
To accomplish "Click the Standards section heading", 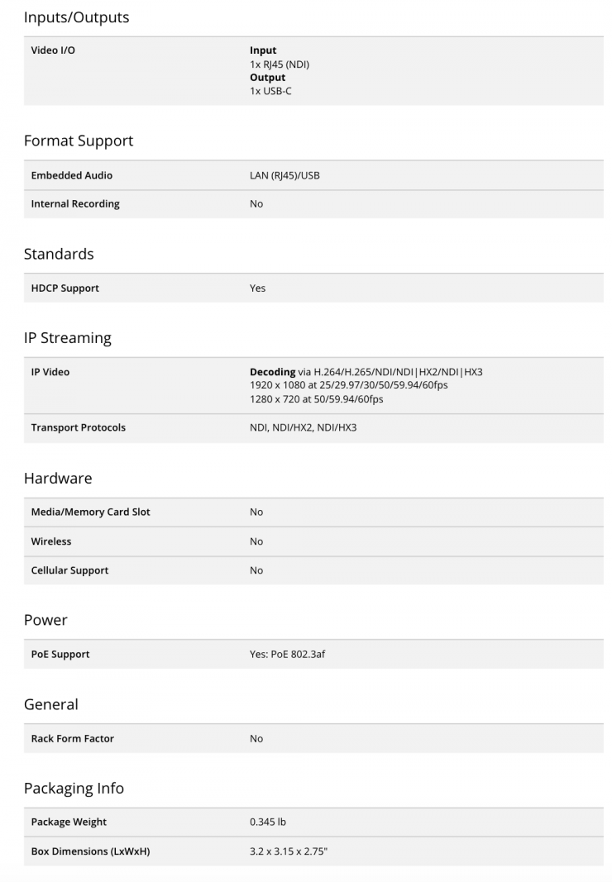I will pyautogui.click(x=59, y=254).
